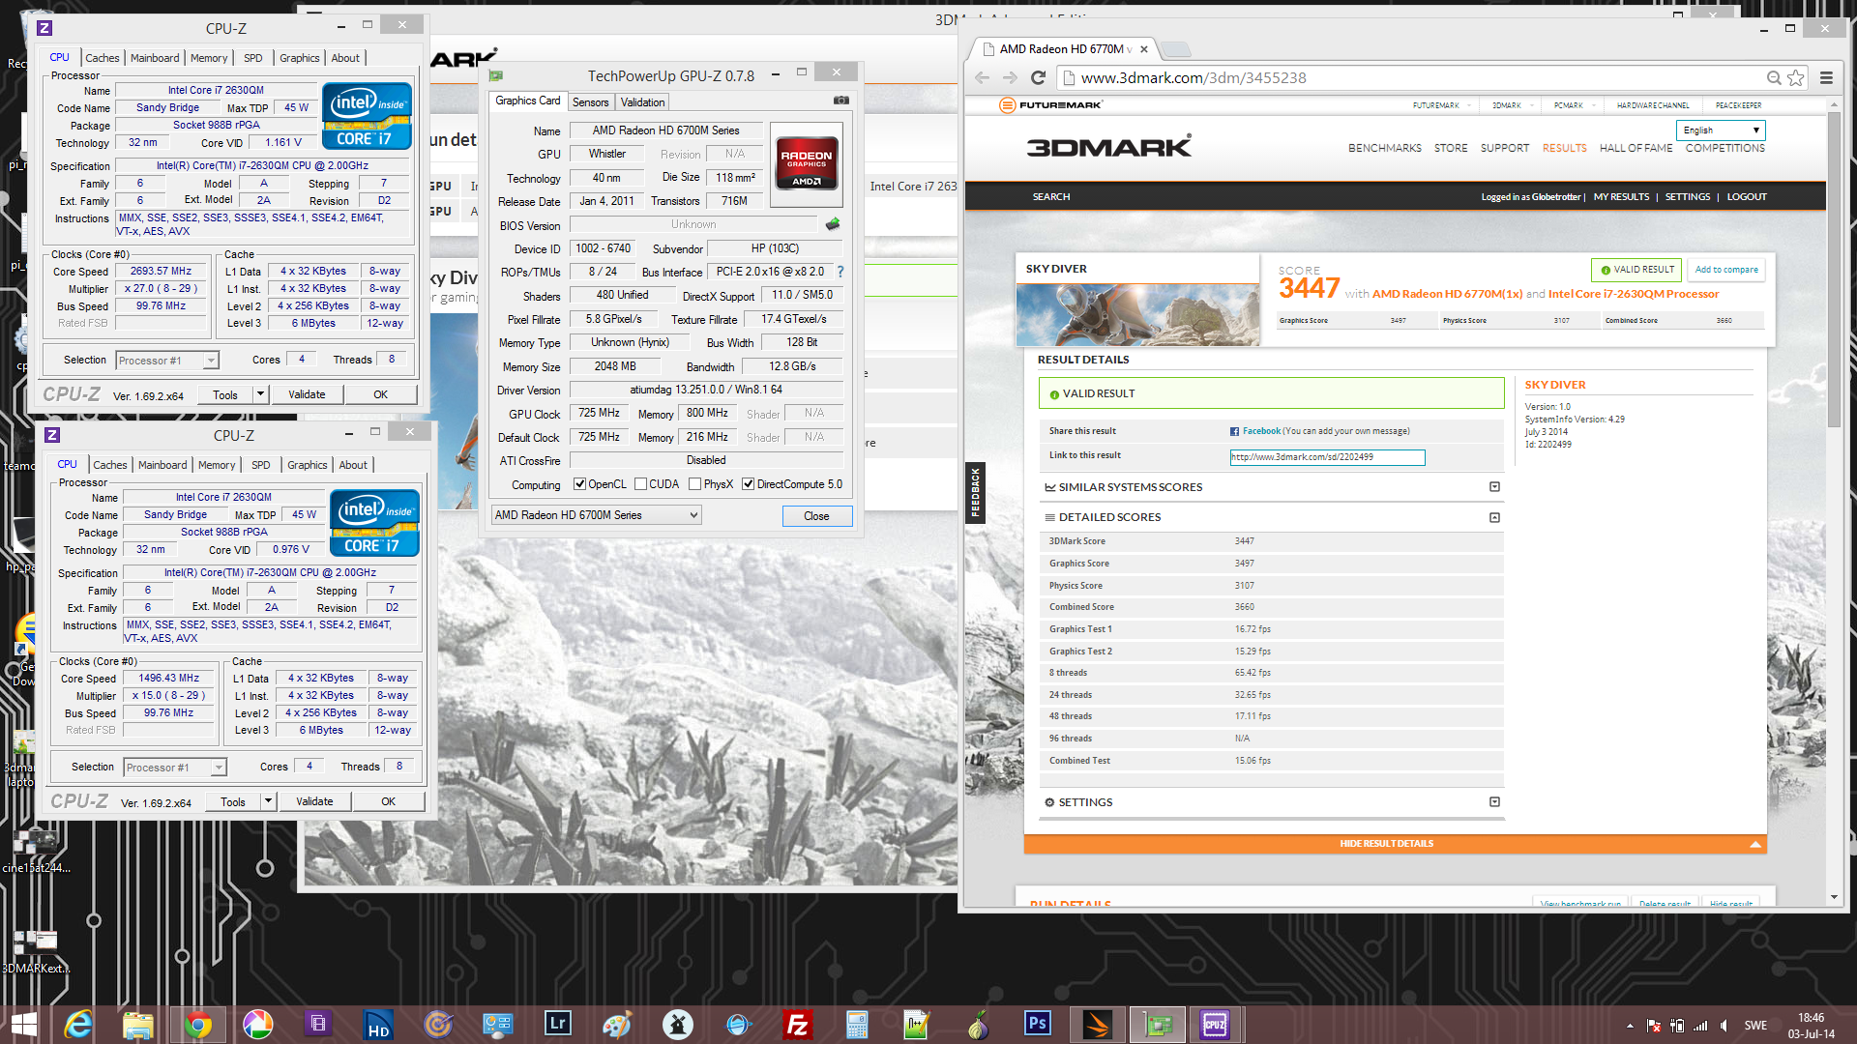1857x1044 pixels.
Task: Click Close button in GPU-Z
Action: (816, 516)
